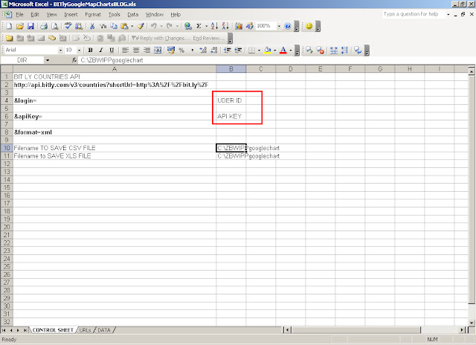Activate the Format Painter brush
476x345 pixels.
[141, 26]
